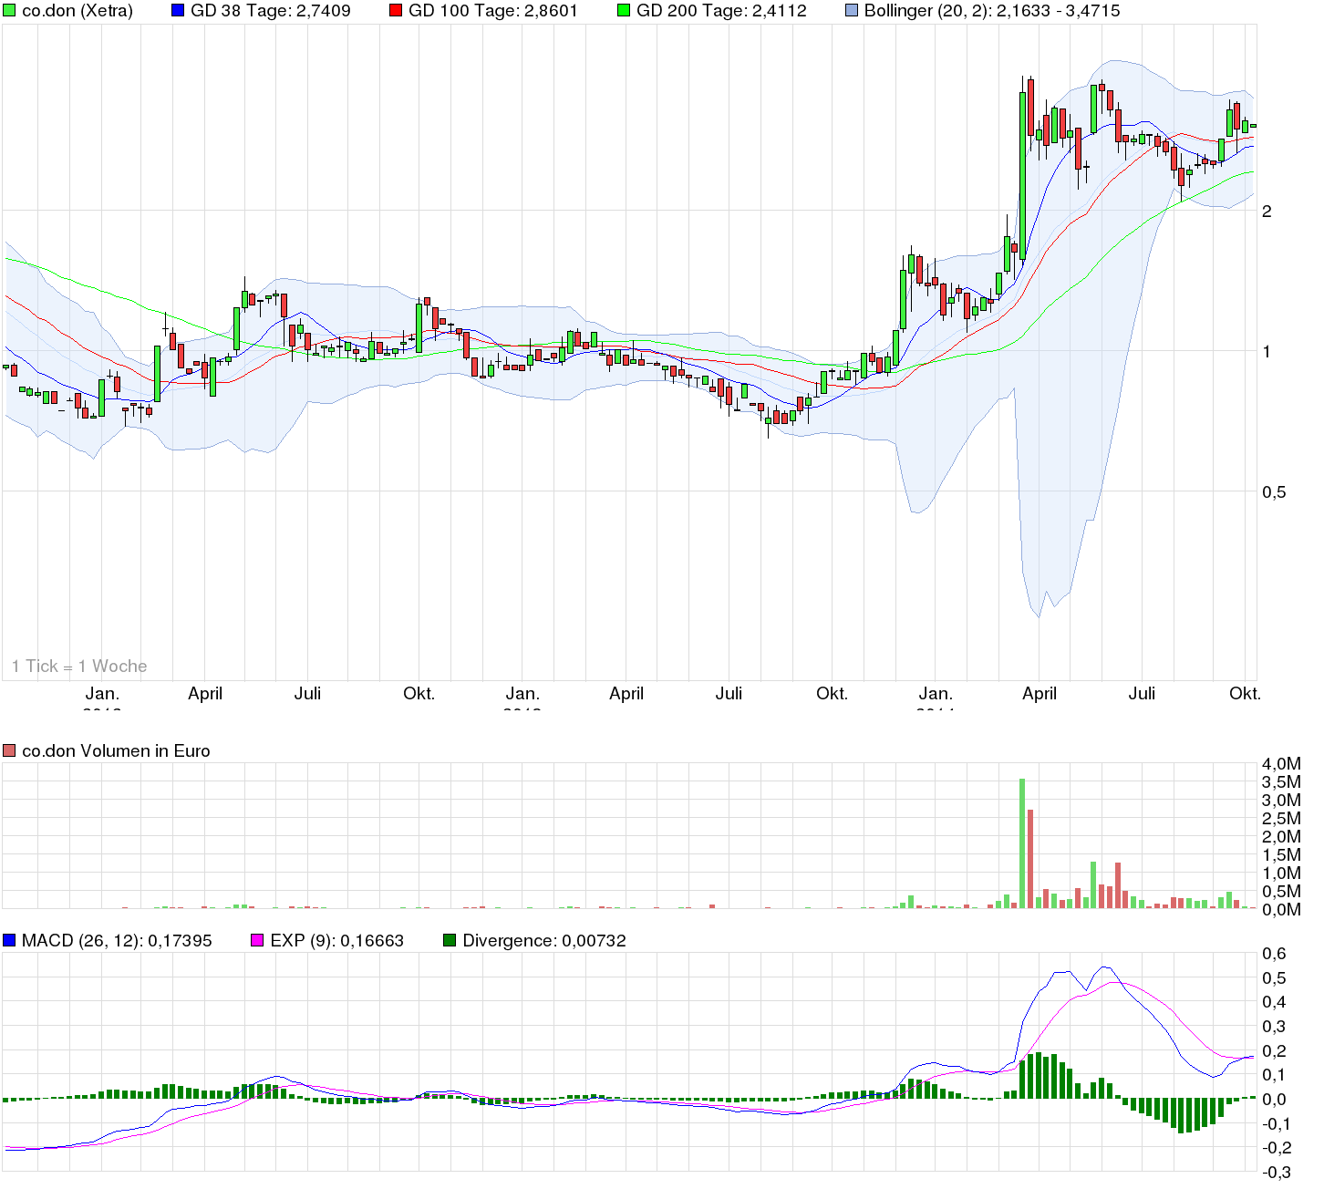Image resolution: width=1324 pixels, height=1189 pixels.
Task: Select the green co.don symbol icon
Action: [11, 11]
